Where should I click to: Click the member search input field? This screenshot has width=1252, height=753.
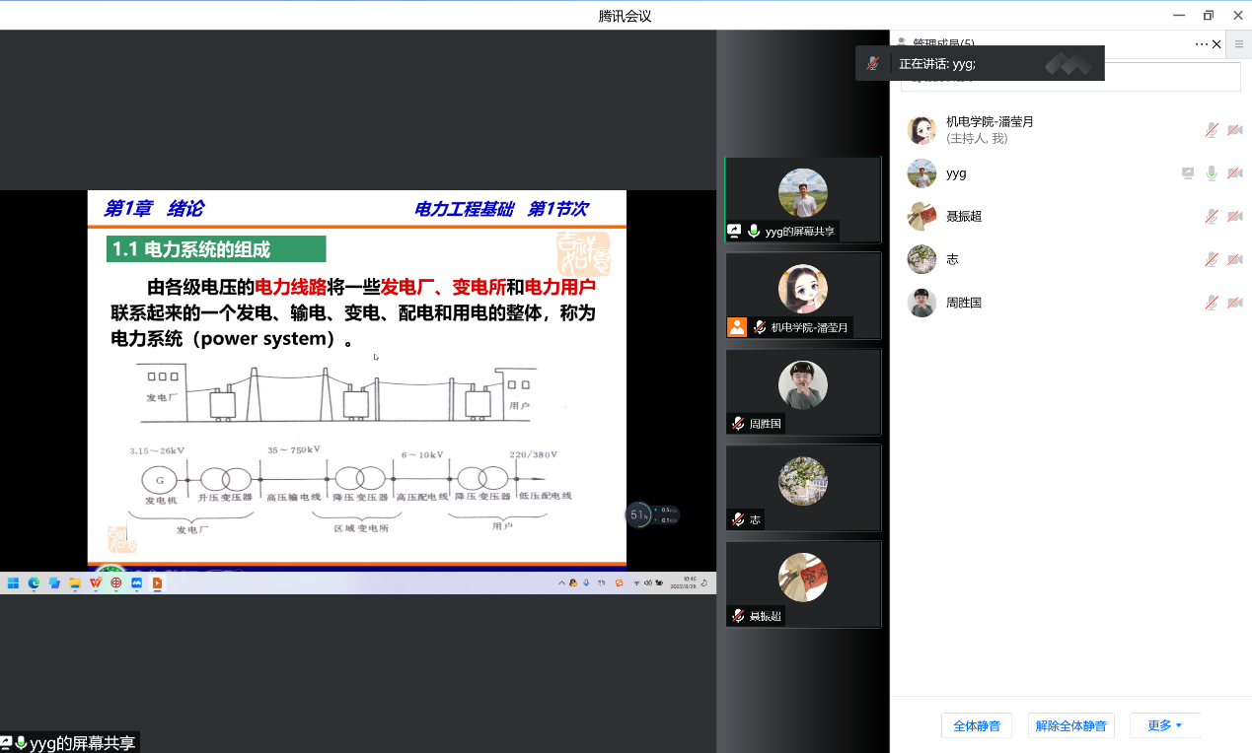coord(1070,77)
